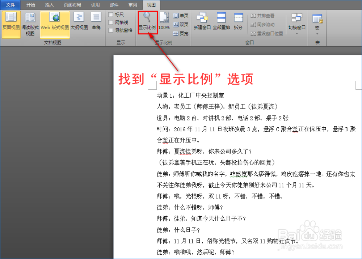
Task: Click line starting 人物：老员工
Action: coord(217,107)
